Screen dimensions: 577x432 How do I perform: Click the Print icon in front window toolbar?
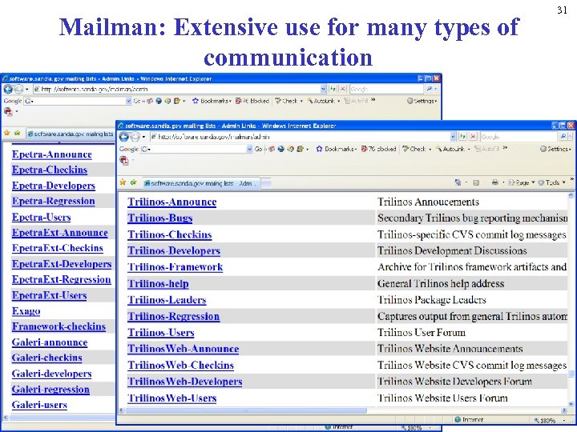tap(495, 182)
